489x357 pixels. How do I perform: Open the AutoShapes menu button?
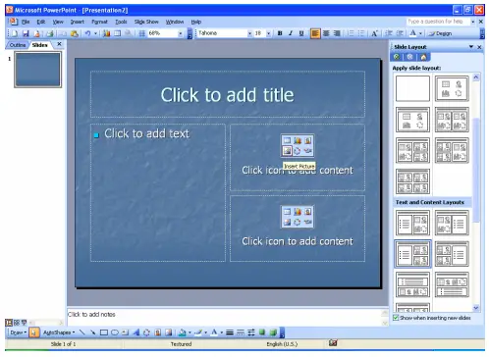[59, 332]
